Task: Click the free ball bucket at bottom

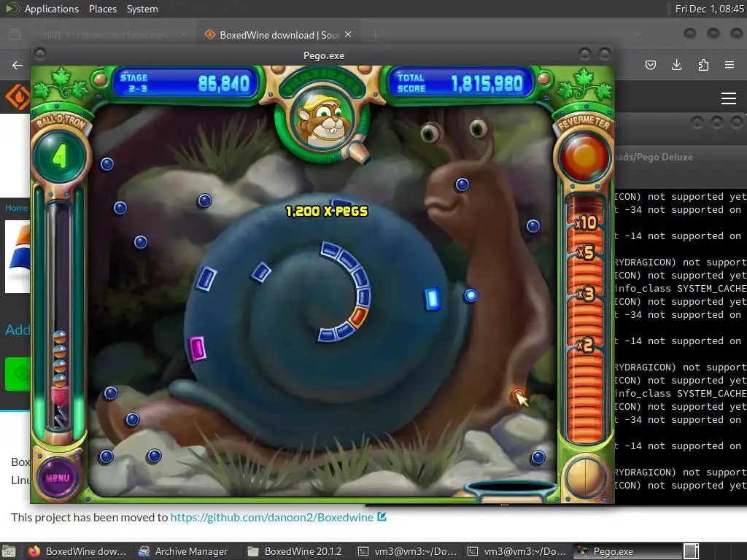Action: click(x=511, y=491)
